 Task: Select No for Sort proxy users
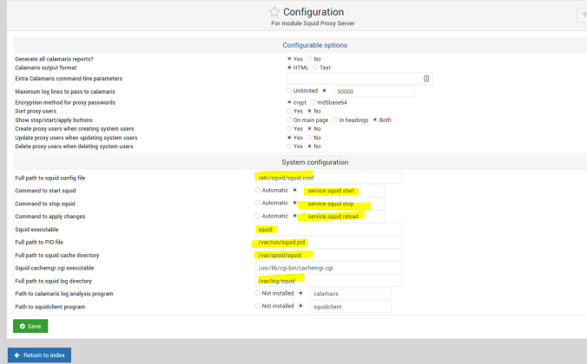[x=309, y=111]
